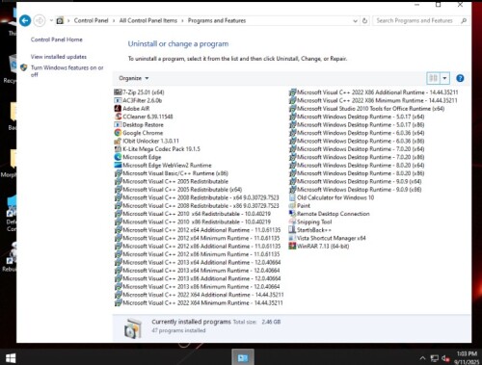Select Visual C++ 2013 x86 Minimum Runtime
Viewport: 482px width, 365px height.
point(198,287)
